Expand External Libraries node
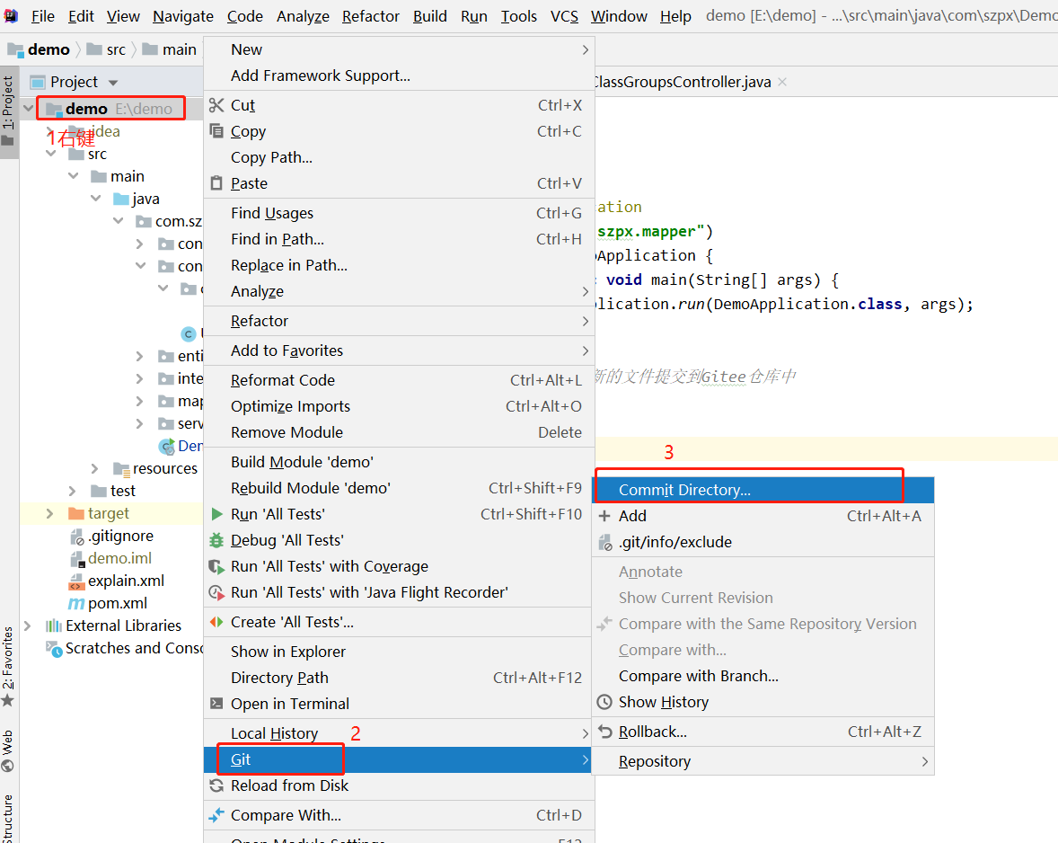 tap(27, 626)
